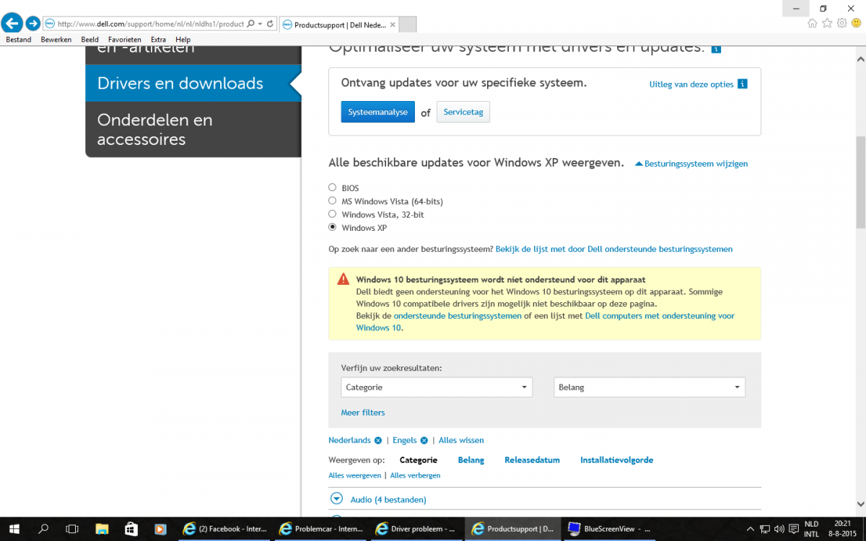The image size is (866, 541).
Task: Refresh the Dell support page
Action: click(270, 24)
